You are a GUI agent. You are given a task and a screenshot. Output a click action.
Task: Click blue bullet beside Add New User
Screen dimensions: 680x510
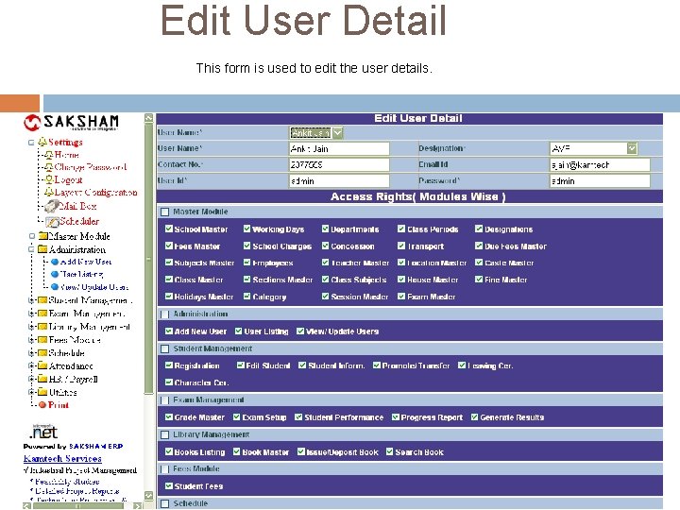click(55, 262)
